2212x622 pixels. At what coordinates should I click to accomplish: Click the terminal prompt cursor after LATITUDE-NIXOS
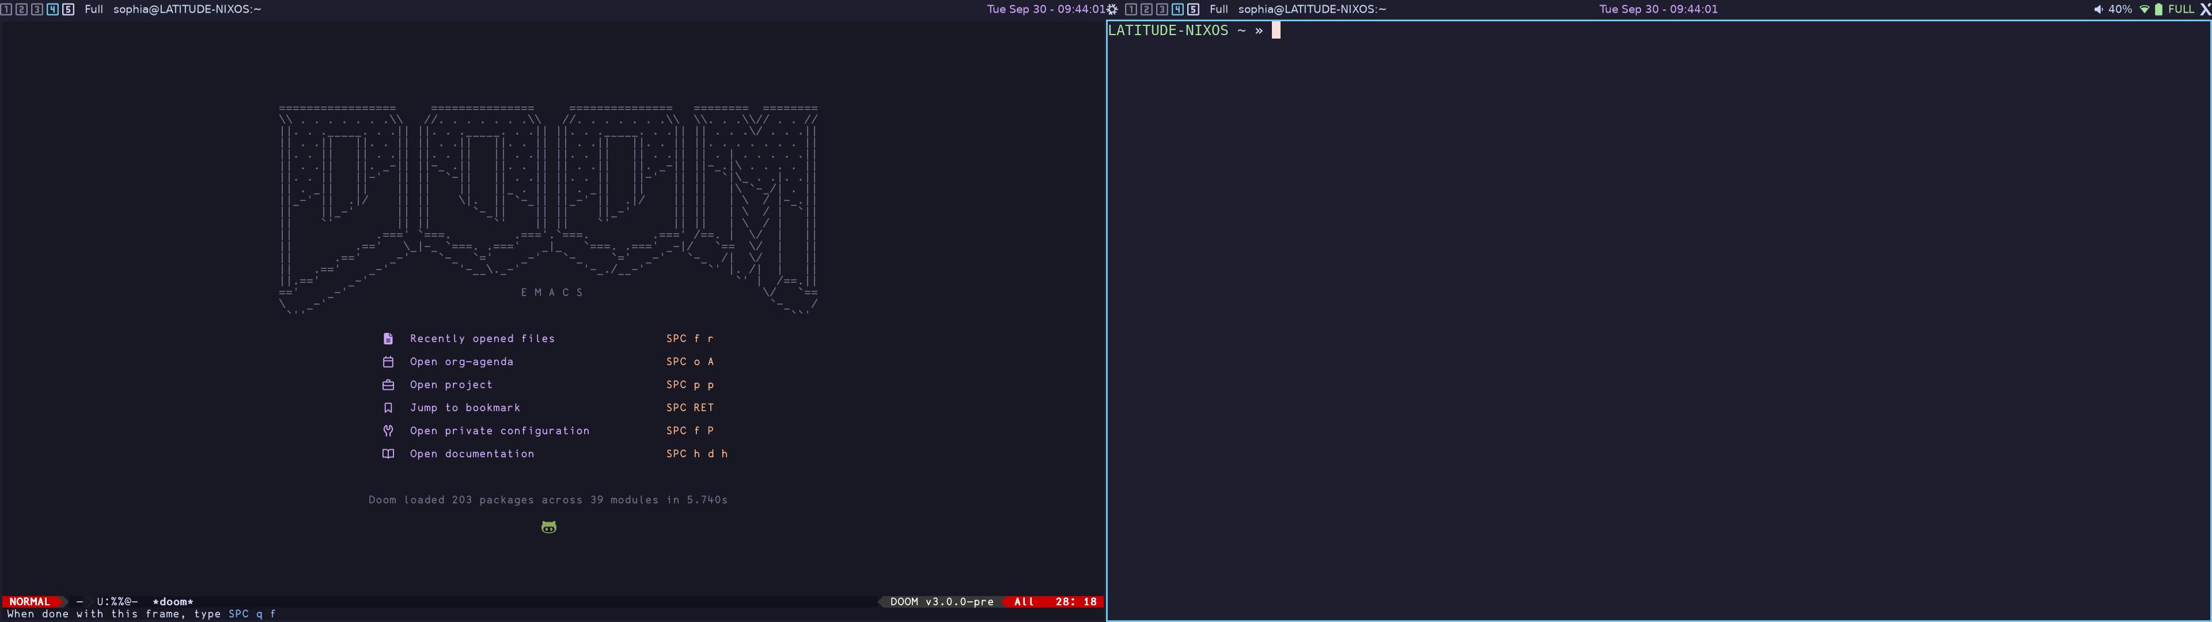click(1276, 31)
